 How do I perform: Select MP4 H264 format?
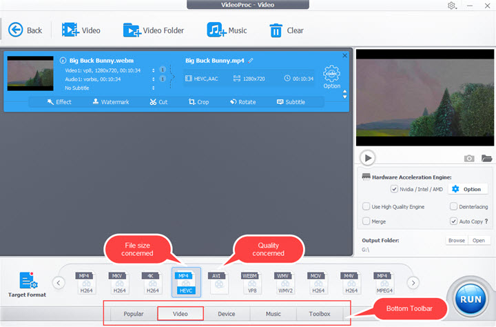tap(86, 282)
